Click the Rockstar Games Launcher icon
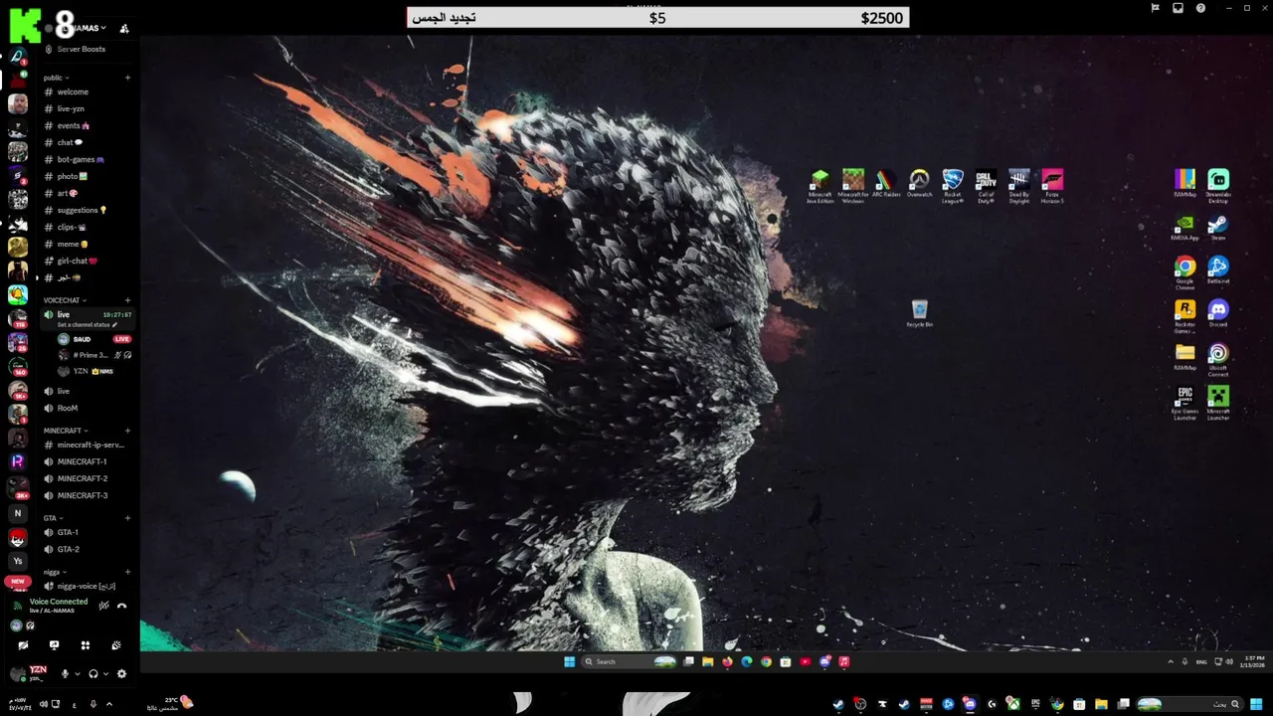 (1184, 316)
